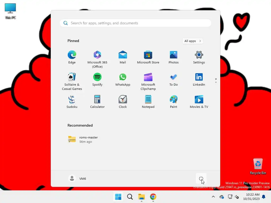Image resolution: width=271 pixels, height=203 pixels.
Task: Click the Start menu search field
Action: click(135, 23)
